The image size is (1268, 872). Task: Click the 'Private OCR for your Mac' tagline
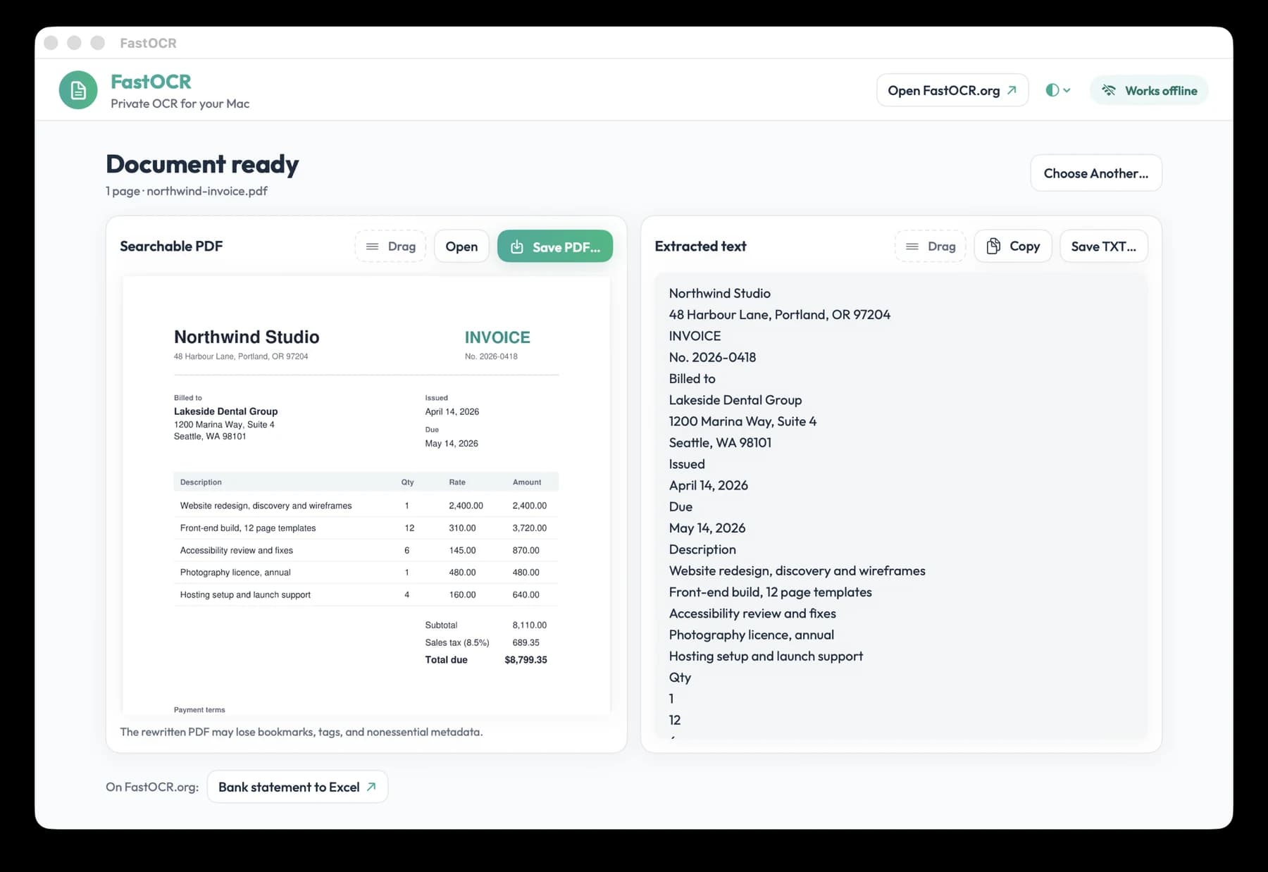[180, 104]
